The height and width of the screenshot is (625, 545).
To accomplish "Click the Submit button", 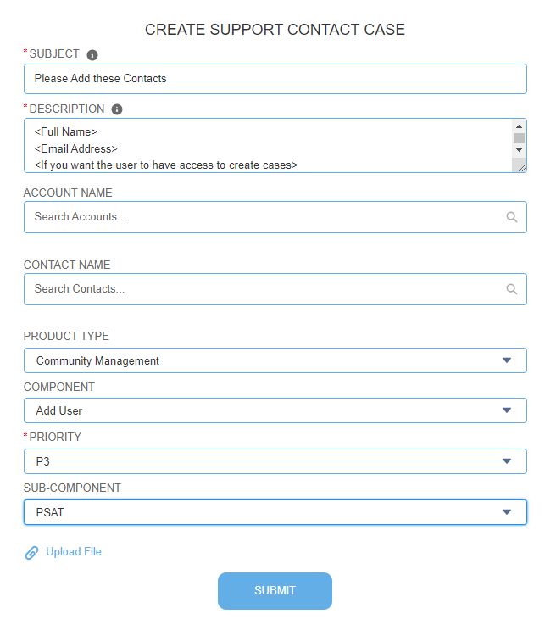I will coord(275,591).
